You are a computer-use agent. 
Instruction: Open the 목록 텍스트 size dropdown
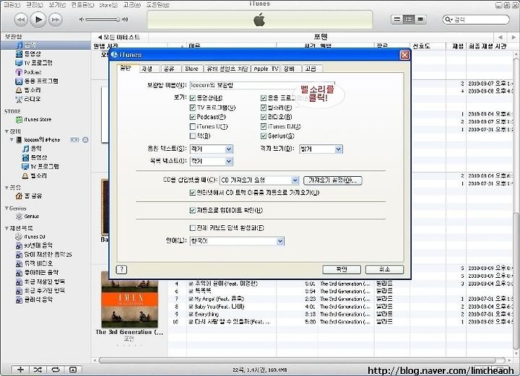[211, 162]
